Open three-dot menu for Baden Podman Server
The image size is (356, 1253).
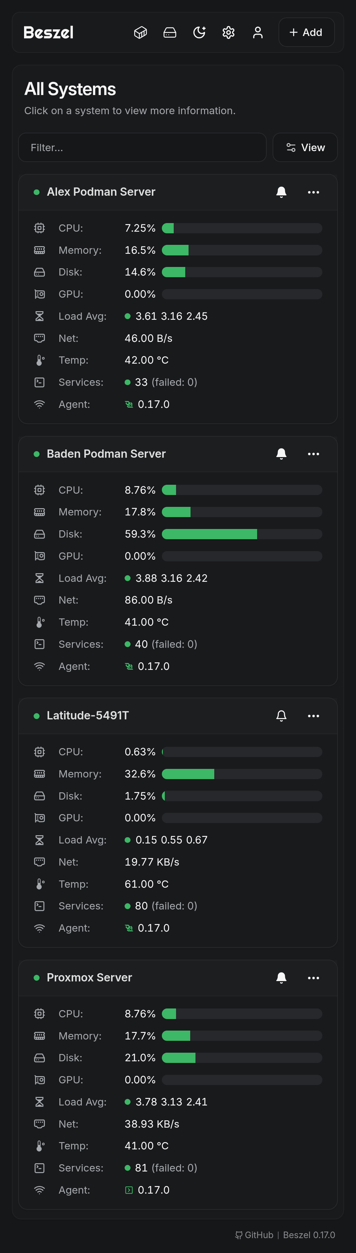click(313, 454)
